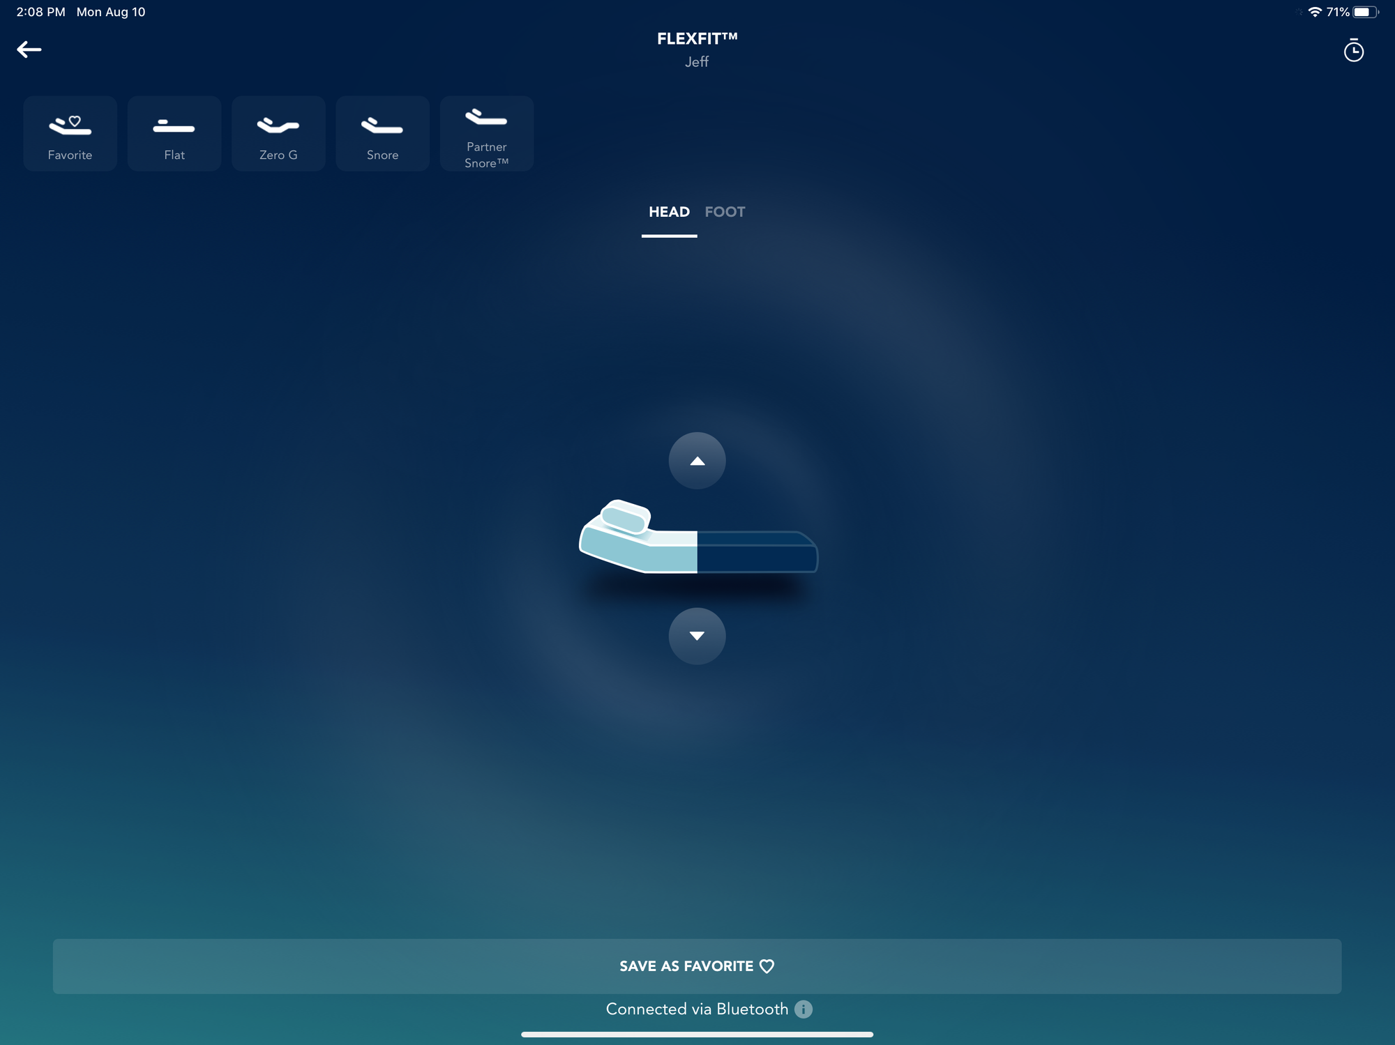Screen dimensions: 1395x1045
Task: Select the Flat bed position preset
Action: pyautogui.click(x=174, y=134)
